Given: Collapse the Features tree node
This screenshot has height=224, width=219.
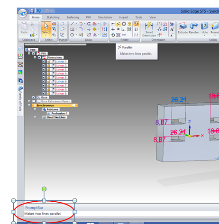Looking at the screenshot, I should [35, 109].
